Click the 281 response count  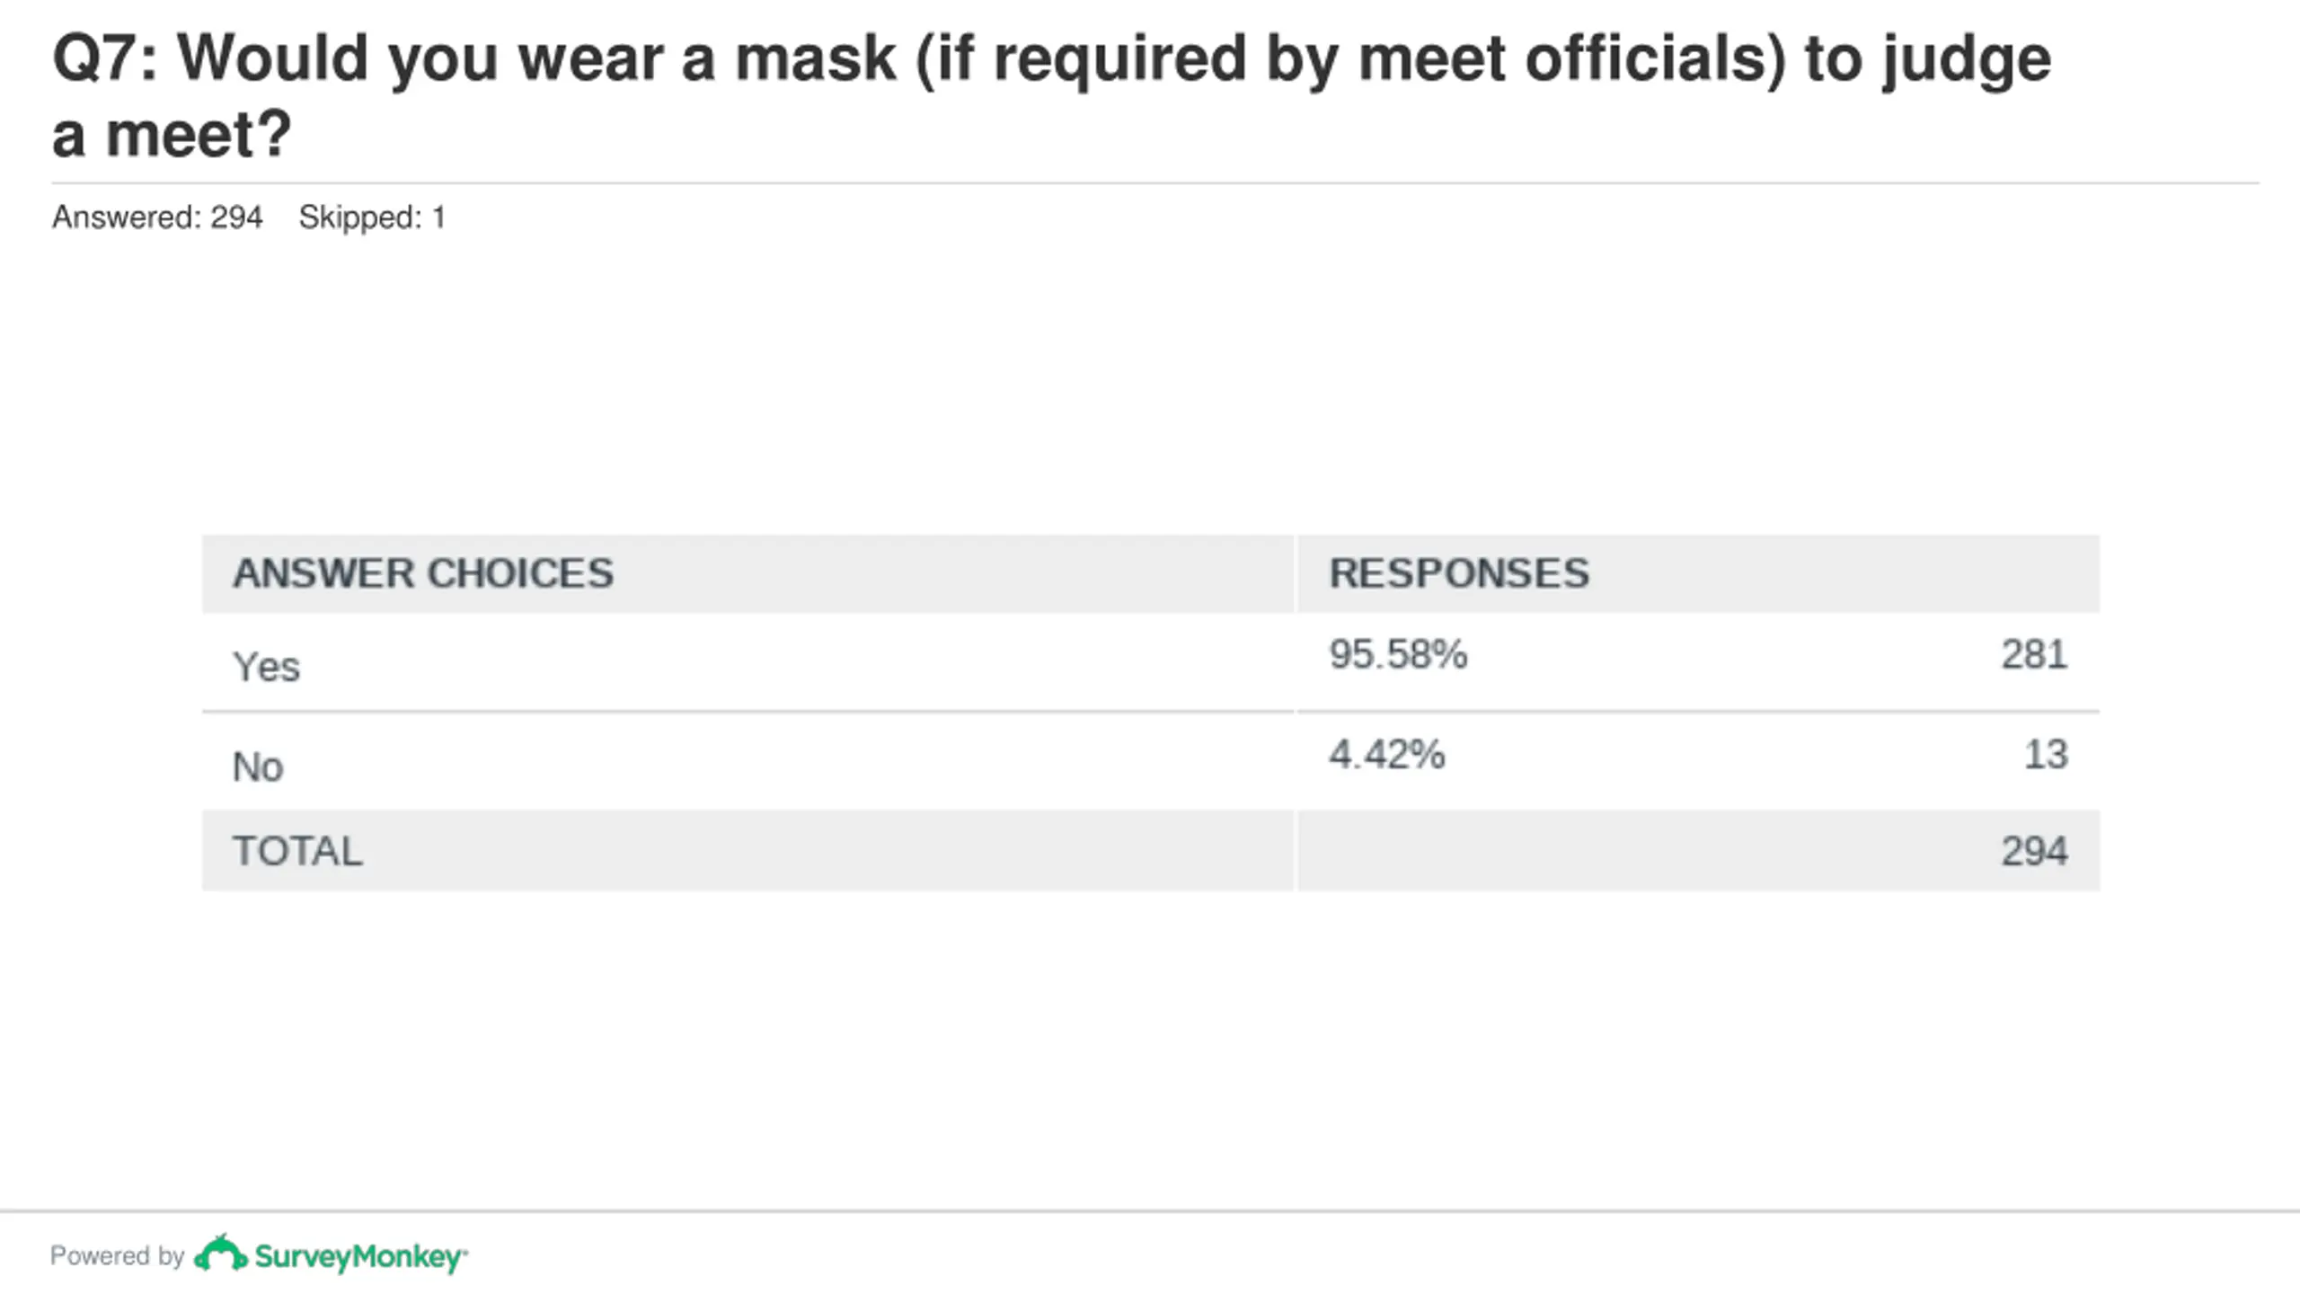click(2034, 654)
